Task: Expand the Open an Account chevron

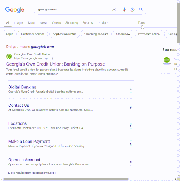Action: [x=130, y=162]
